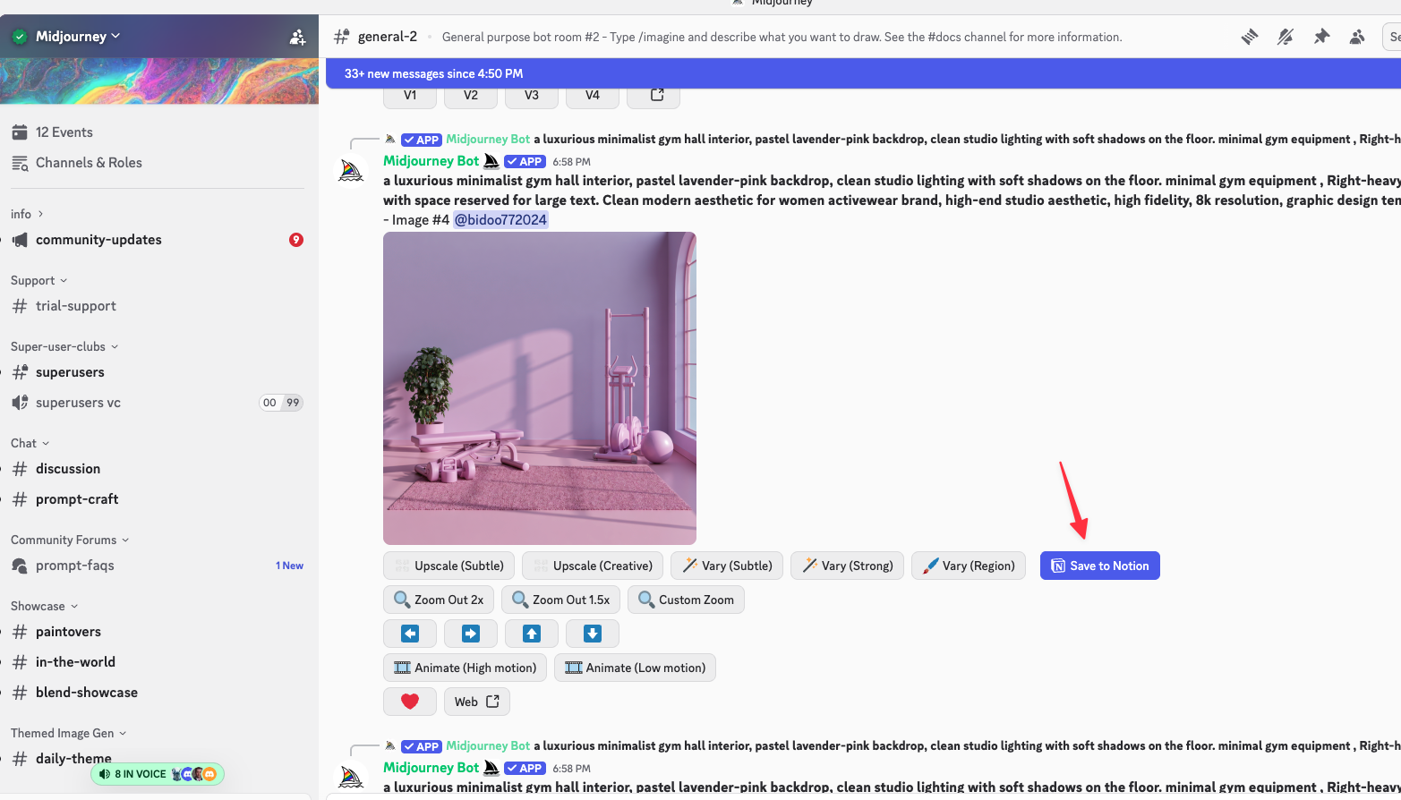Click Animate (Low motion) button
This screenshot has height=800, width=1401.
[x=635, y=668]
